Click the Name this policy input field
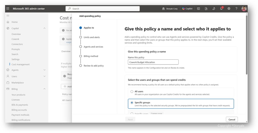Screen dimensions: 258x133 [x=153, y=62]
